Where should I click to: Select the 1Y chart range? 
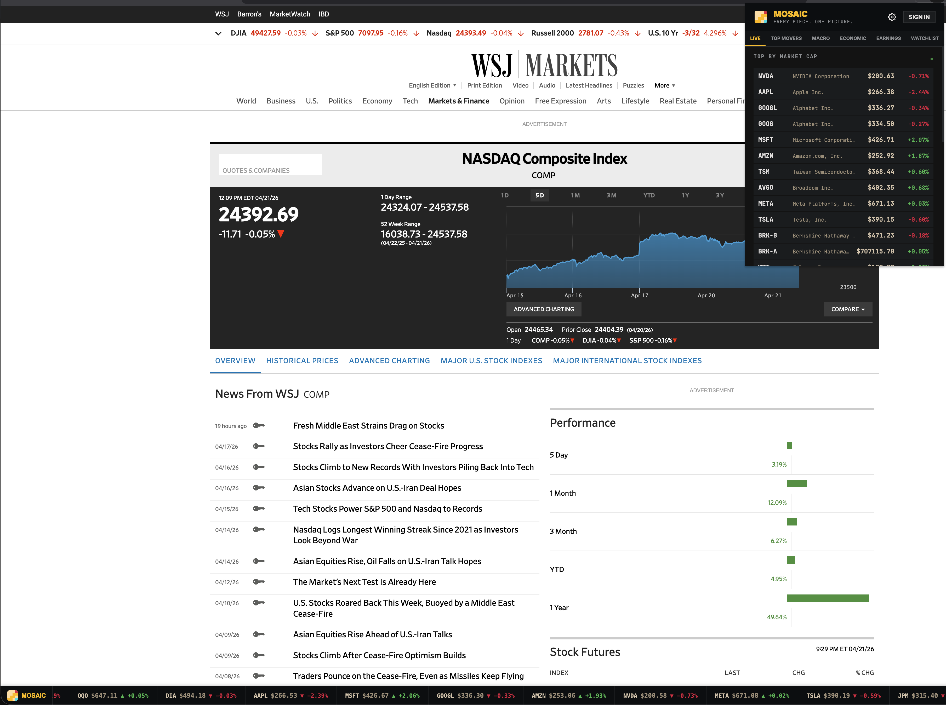[685, 195]
